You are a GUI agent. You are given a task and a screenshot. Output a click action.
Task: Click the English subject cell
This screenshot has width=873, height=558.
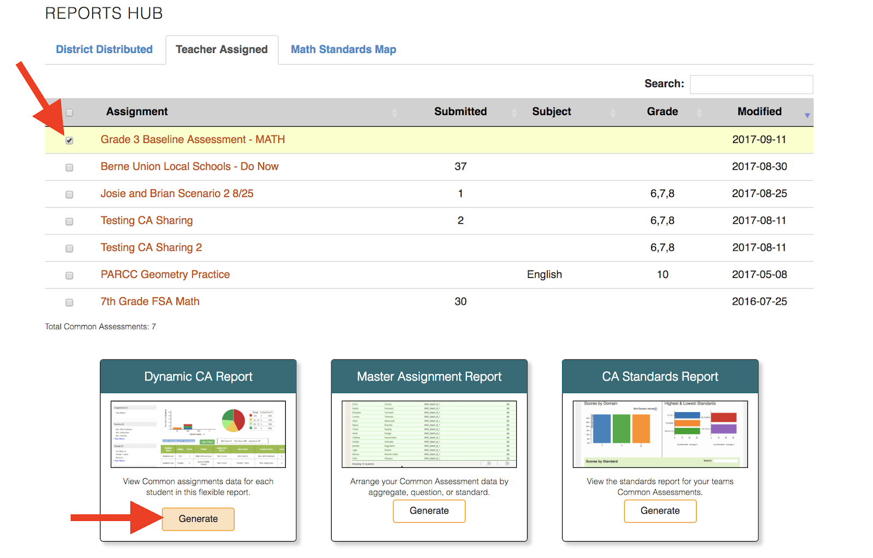pos(545,275)
